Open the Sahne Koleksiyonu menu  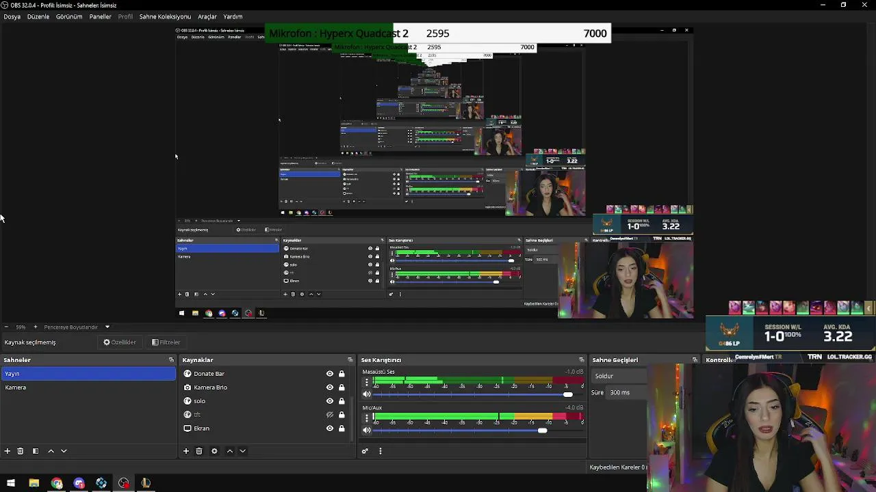pyautogui.click(x=165, y=16)
